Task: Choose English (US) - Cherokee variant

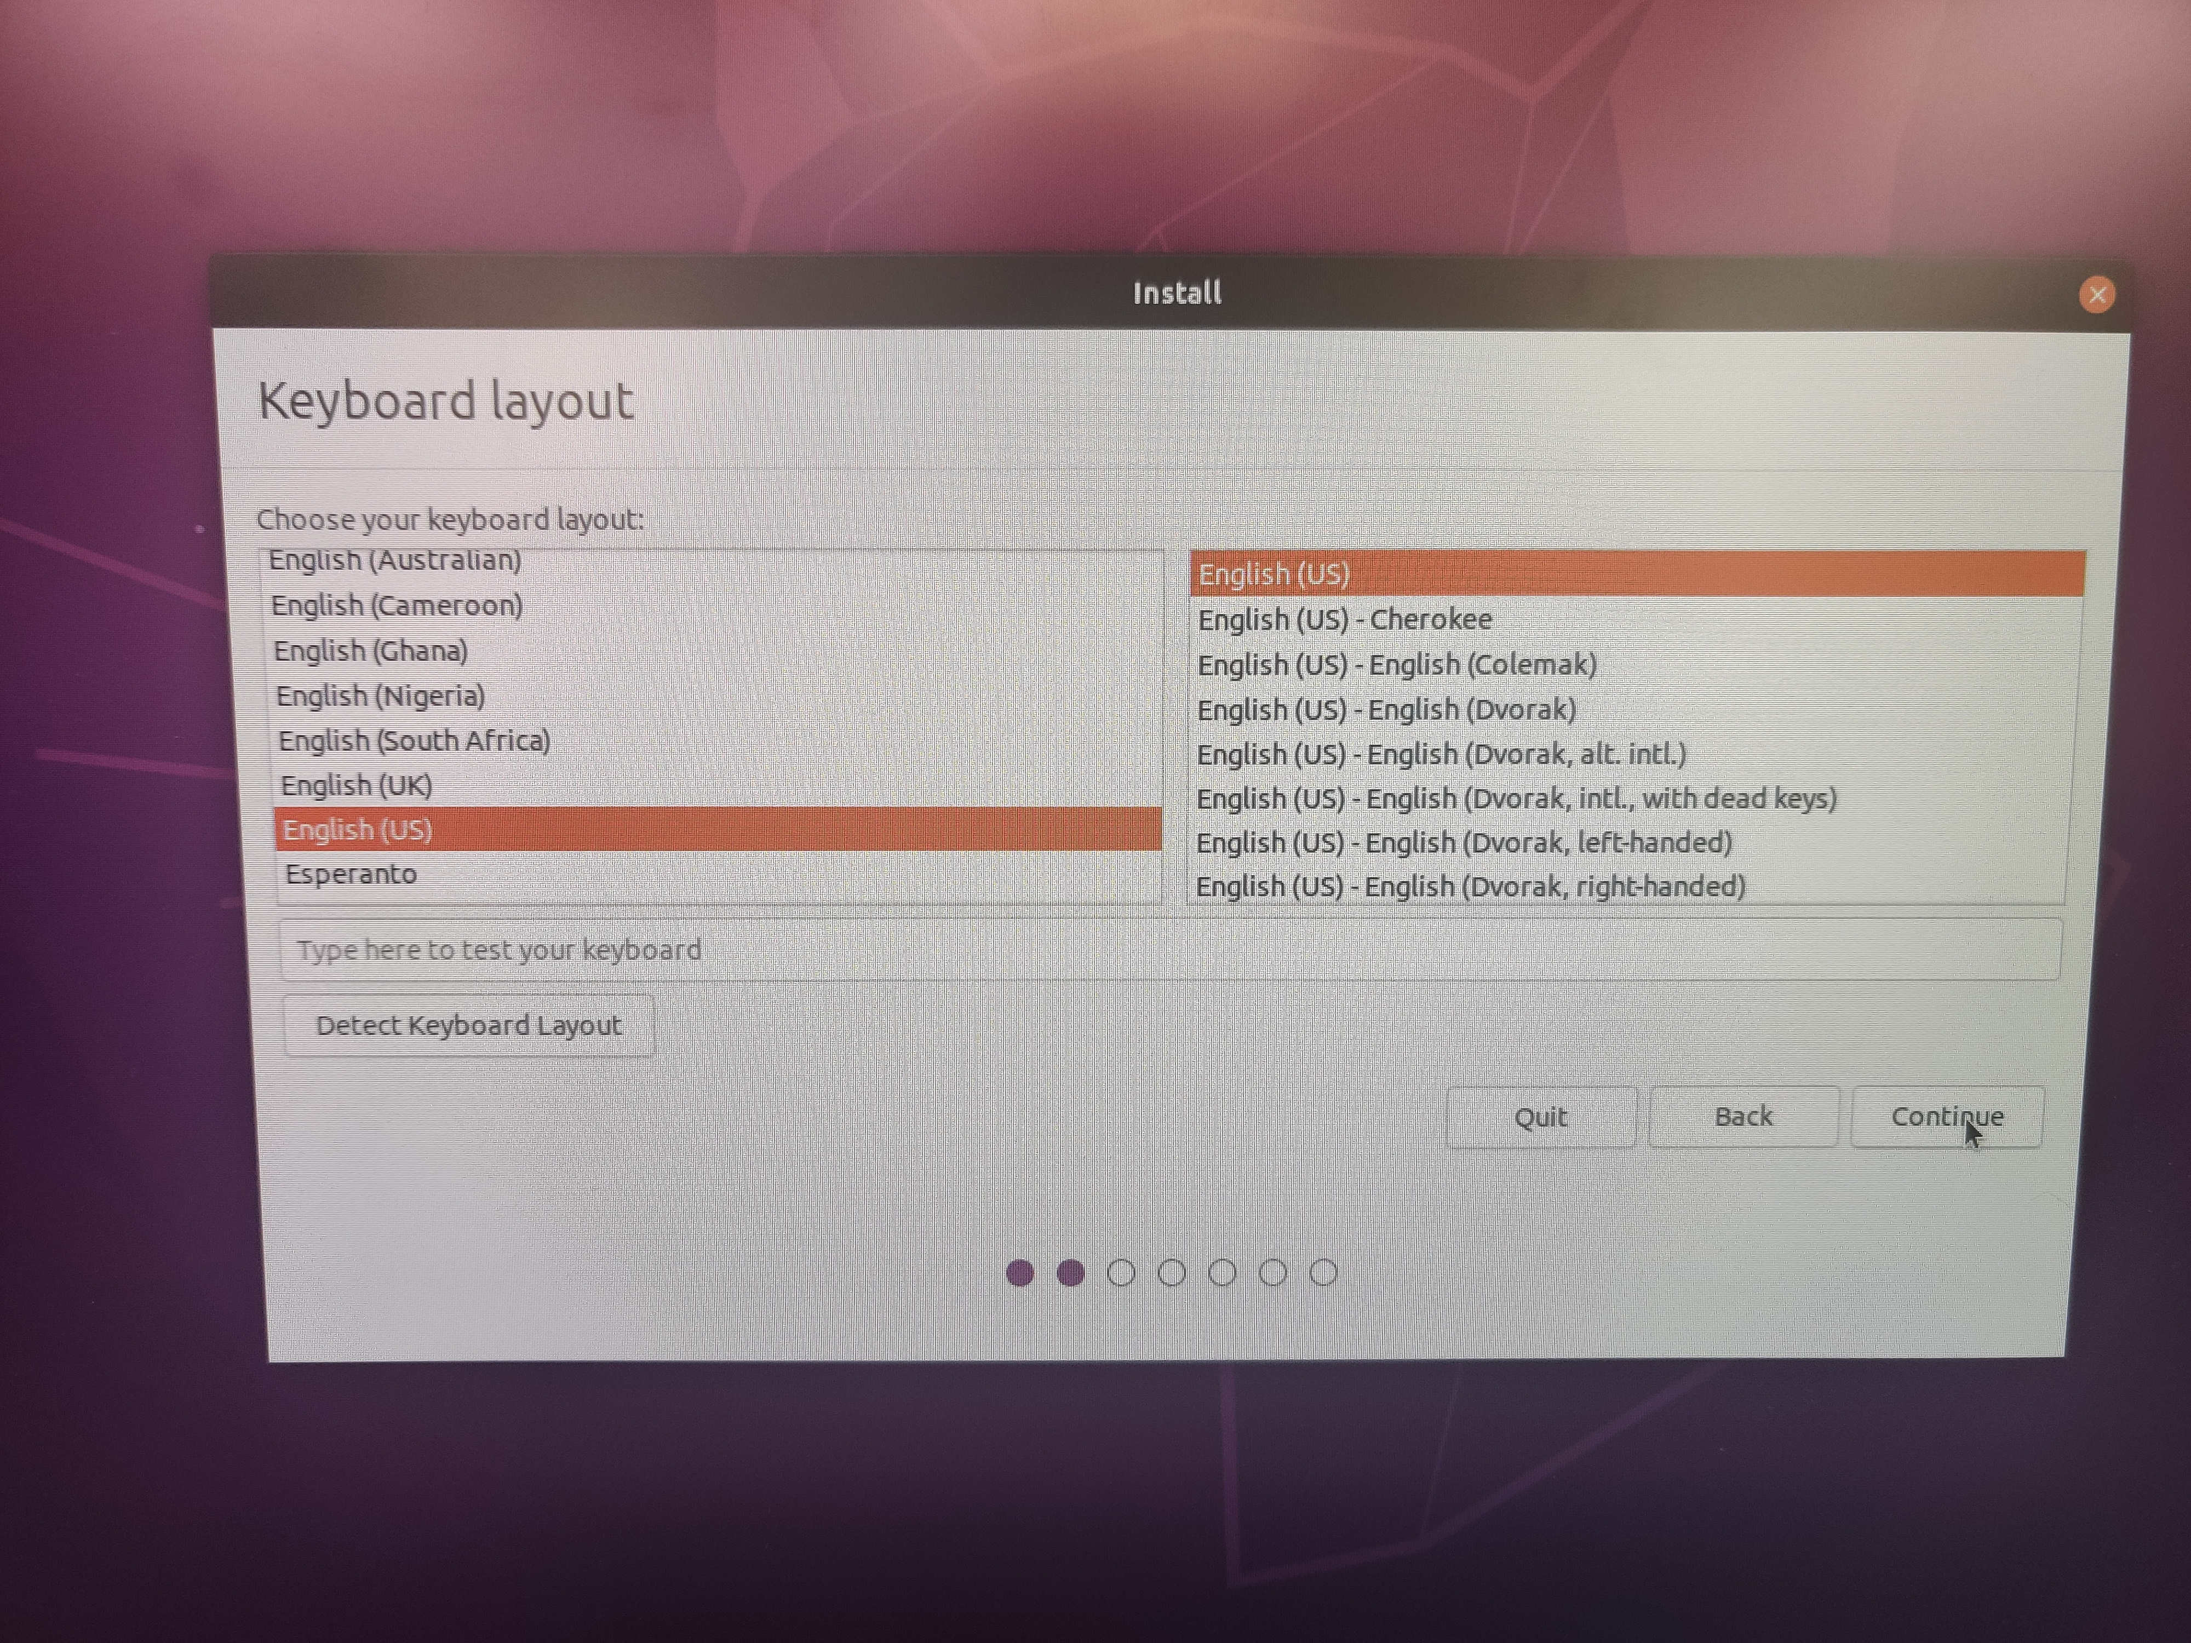Action: tap(1636, 620)
